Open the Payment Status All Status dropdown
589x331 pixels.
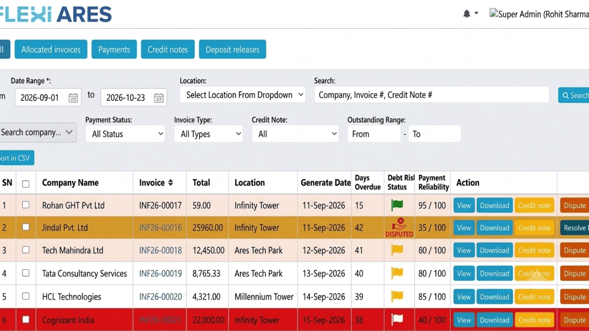tap(125, 134)
